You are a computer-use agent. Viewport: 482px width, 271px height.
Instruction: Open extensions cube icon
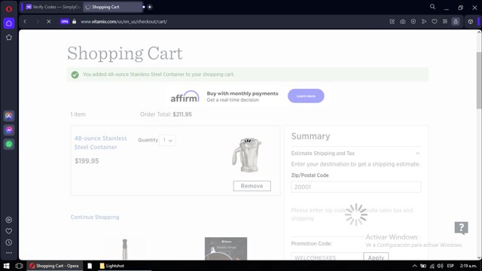tap(470, 22)
